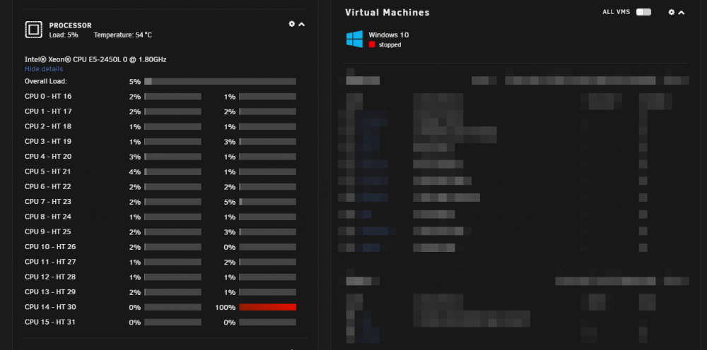Click the PROCESSOR panel title

click(x=70, y=25)
